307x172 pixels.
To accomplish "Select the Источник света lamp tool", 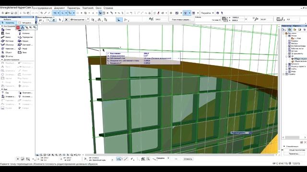I will pyautogui.click(x=25, y=97).
